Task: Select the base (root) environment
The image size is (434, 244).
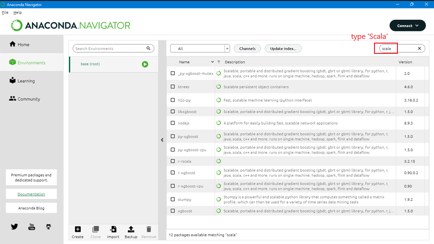Action: 113,64
